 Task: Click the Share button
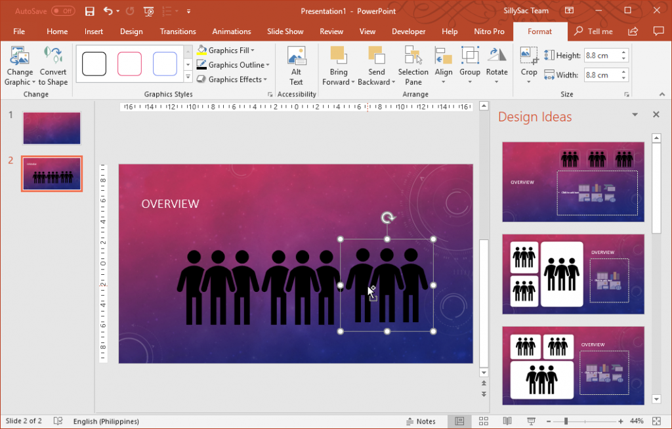(x=632, y=31)
